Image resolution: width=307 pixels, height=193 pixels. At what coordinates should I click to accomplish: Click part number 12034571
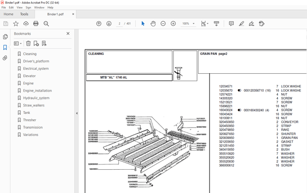[226, 86]
